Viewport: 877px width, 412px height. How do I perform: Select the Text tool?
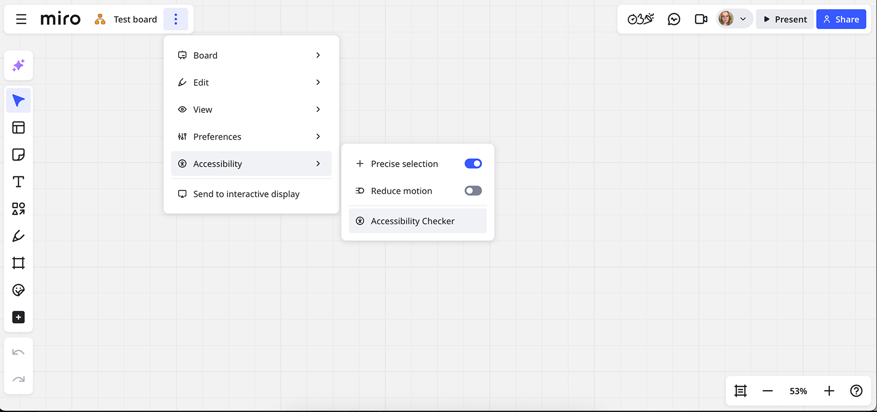point(18,181)
